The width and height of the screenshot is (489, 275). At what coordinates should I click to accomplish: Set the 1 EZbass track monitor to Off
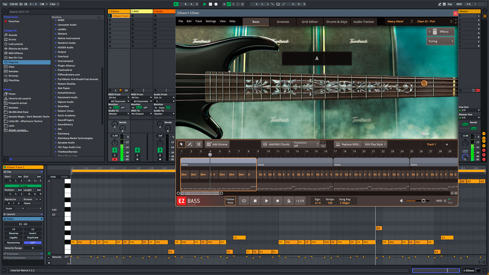click(x=123, y=108)
